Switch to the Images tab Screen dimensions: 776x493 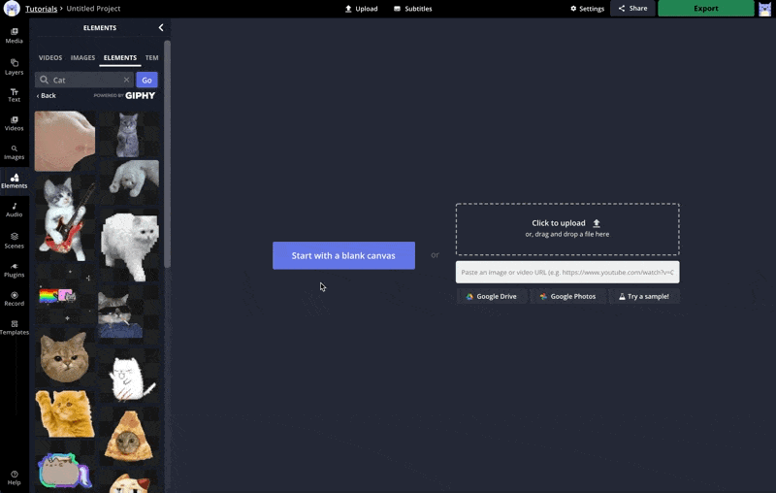click(83, 58)
